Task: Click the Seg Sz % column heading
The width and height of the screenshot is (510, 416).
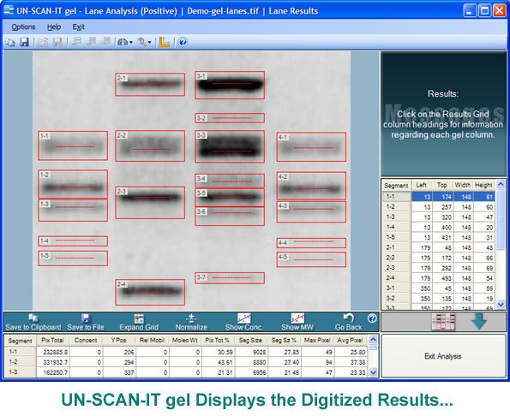Action: [x=284, y=341]
